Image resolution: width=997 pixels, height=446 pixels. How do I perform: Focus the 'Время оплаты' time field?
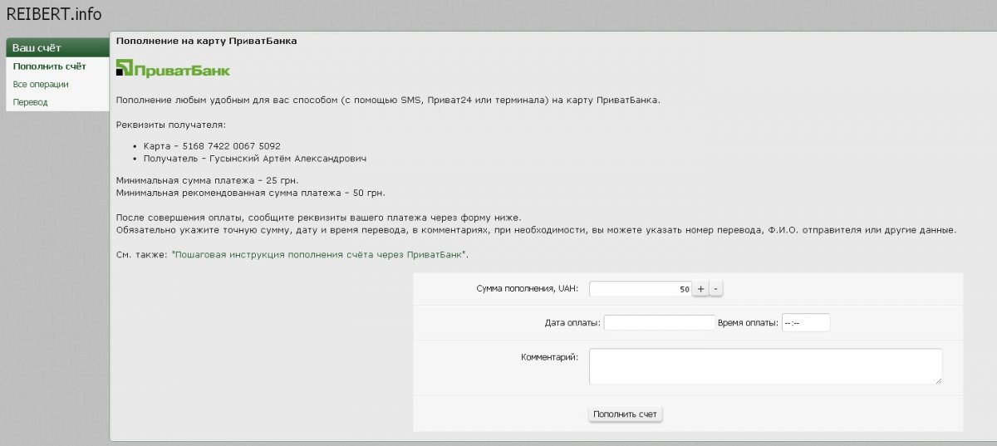[805, 322]
